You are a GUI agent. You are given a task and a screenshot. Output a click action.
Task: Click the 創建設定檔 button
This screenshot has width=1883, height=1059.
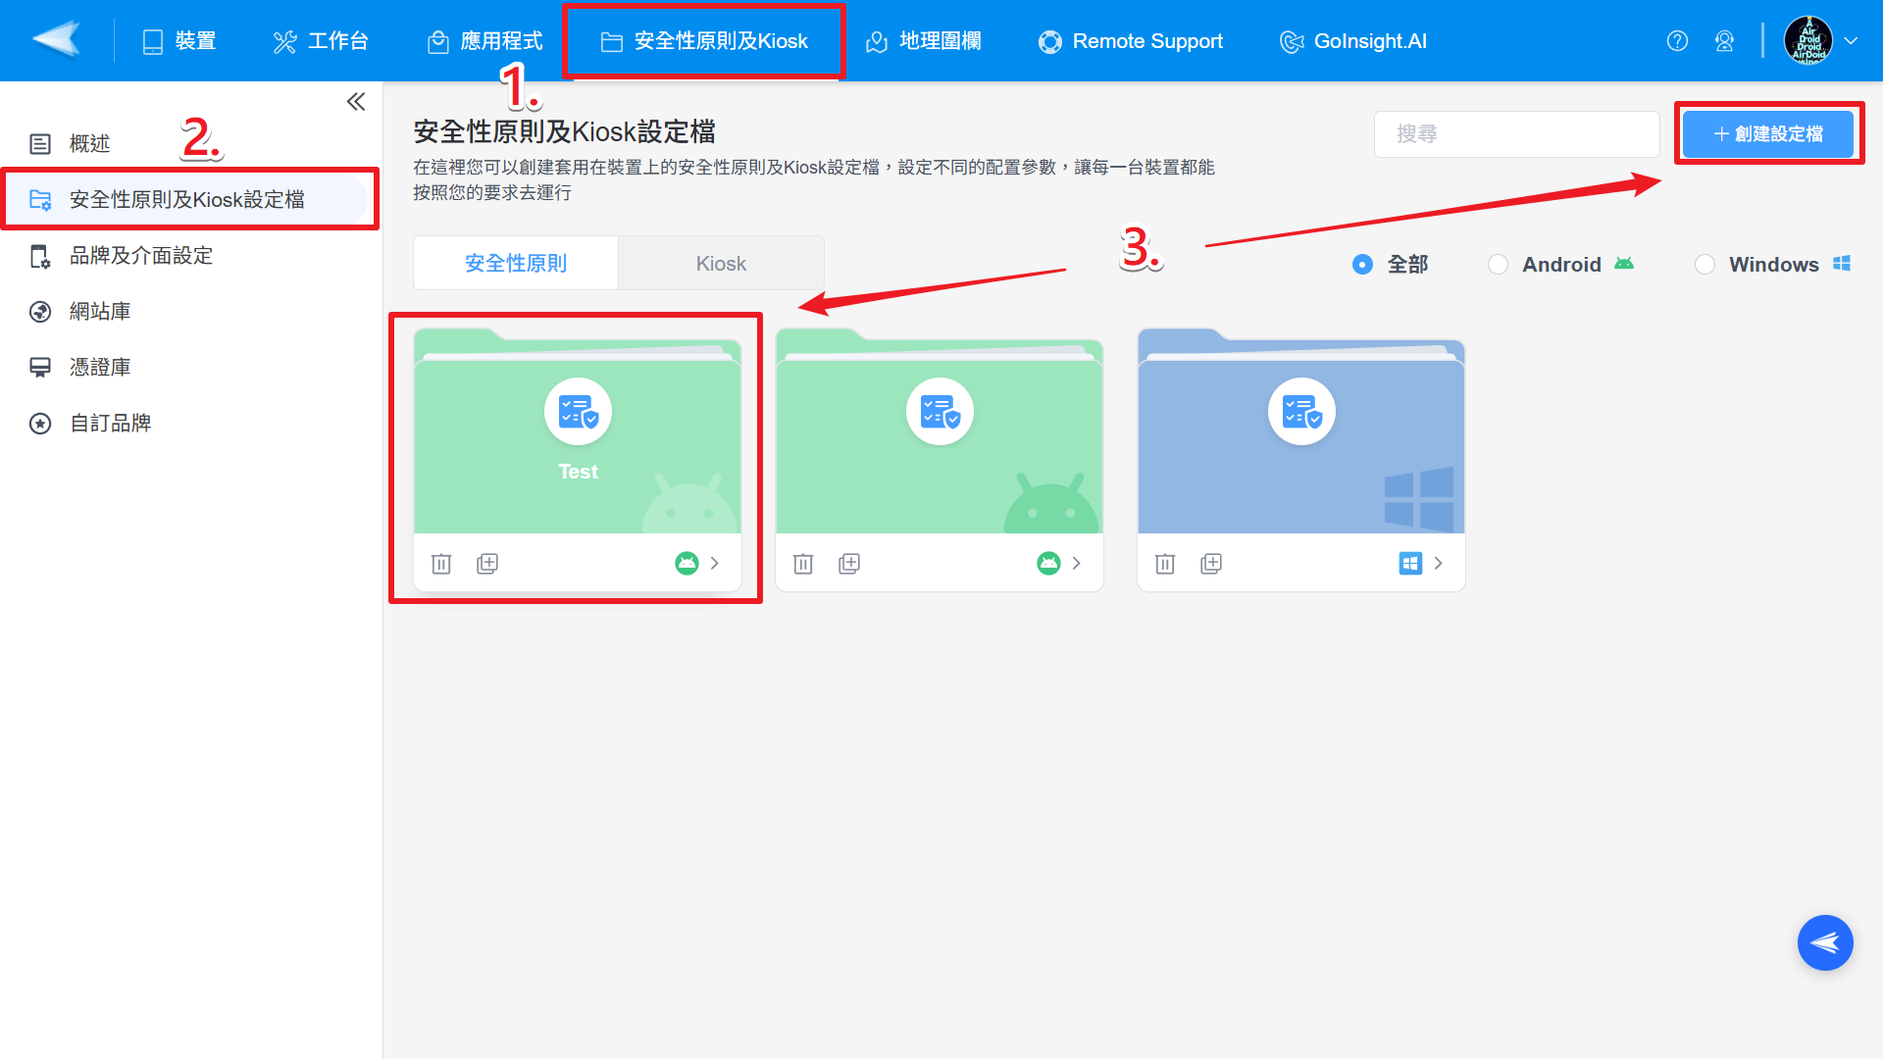pyautogui.click(x=1767, y=134)
